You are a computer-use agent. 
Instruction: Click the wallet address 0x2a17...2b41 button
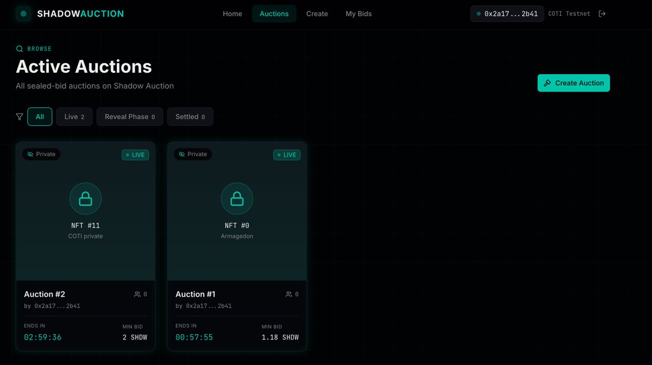(507, 14)
